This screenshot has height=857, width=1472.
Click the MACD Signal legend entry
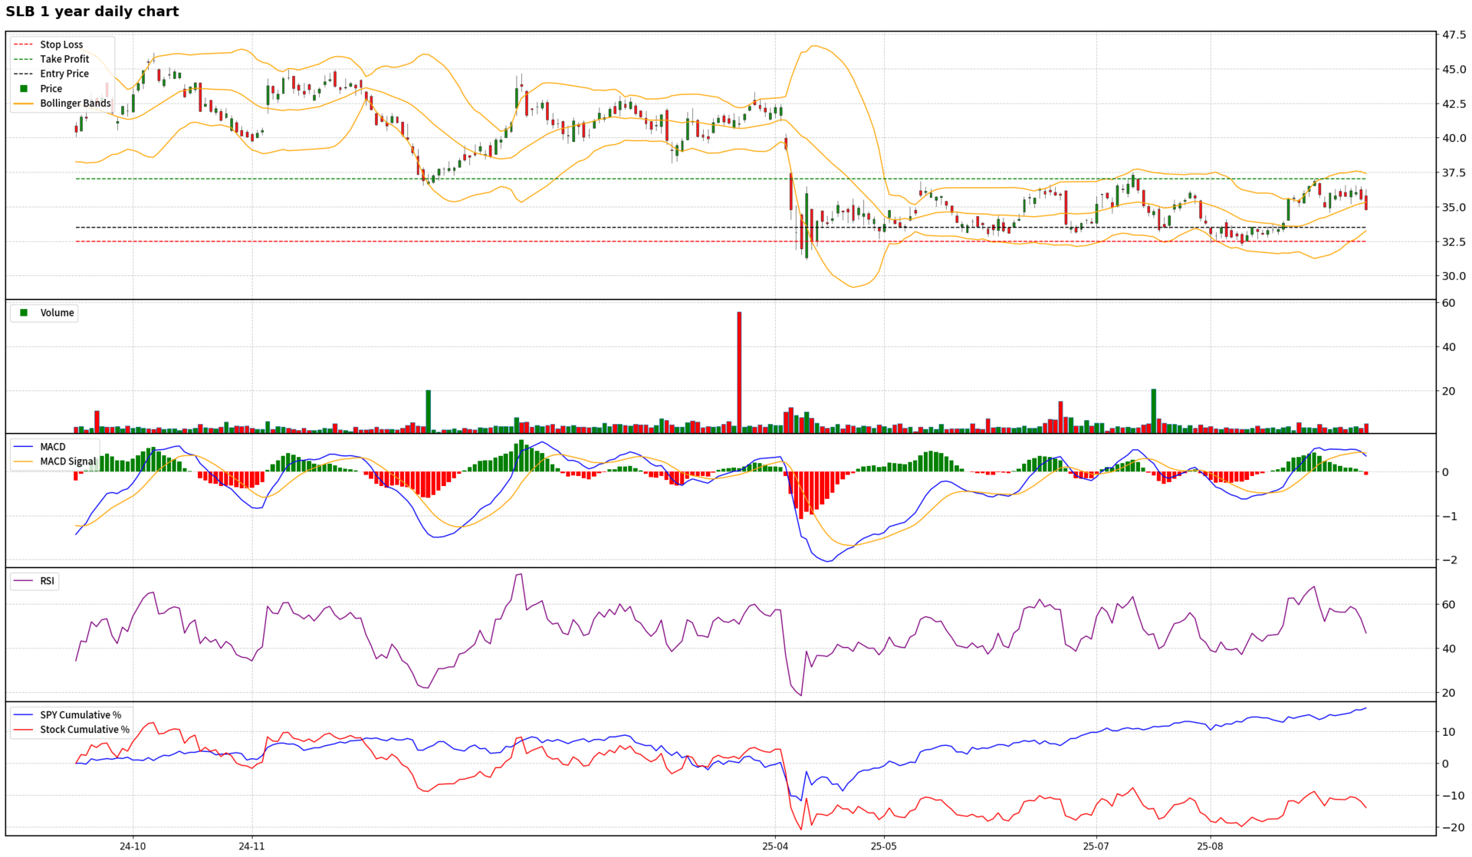coord(67,461)
